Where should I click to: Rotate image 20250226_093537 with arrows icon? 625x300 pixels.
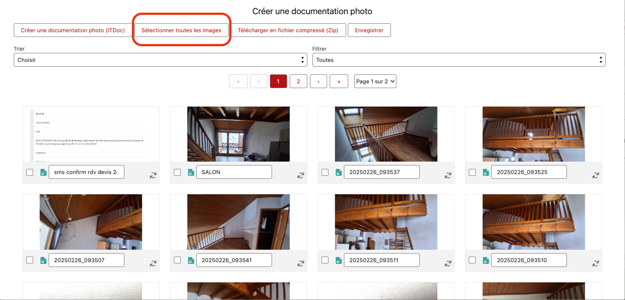448,175
